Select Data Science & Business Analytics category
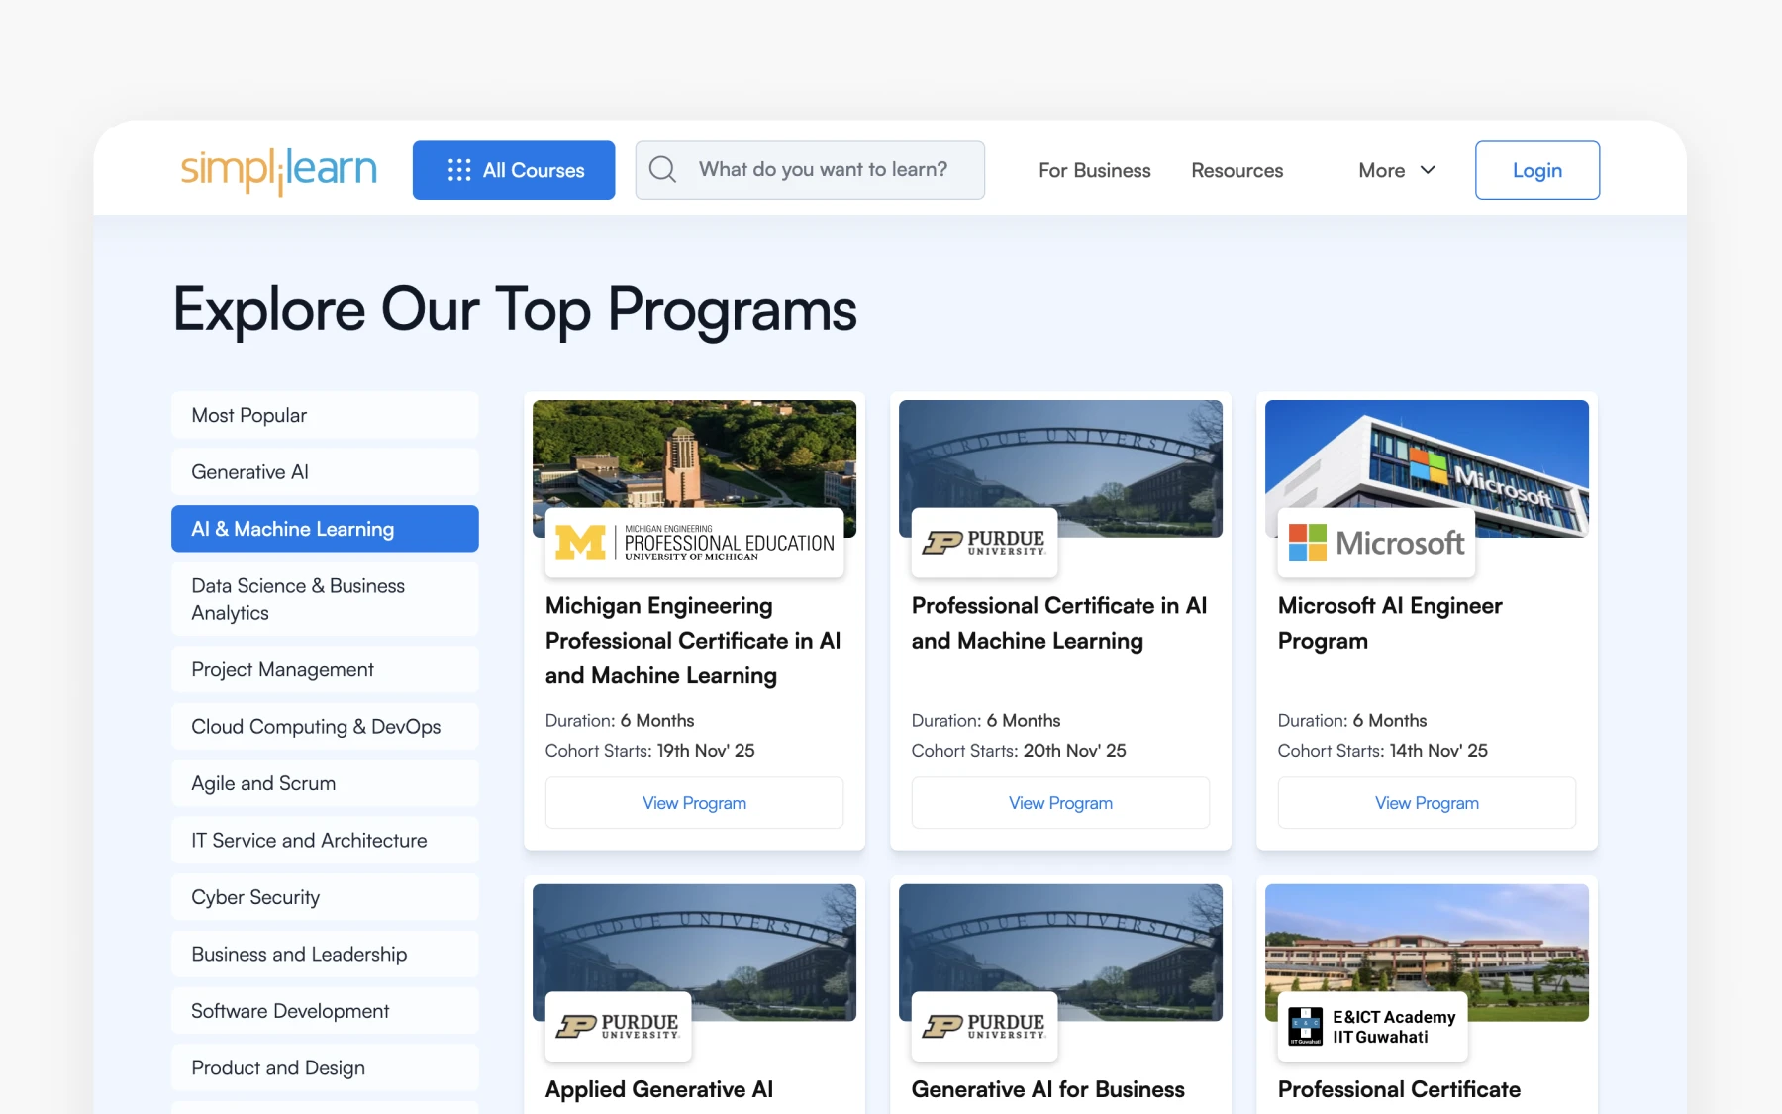The height and width of the screenshot is (1114, 1782). pyautogui.click(x=325, y=599)
